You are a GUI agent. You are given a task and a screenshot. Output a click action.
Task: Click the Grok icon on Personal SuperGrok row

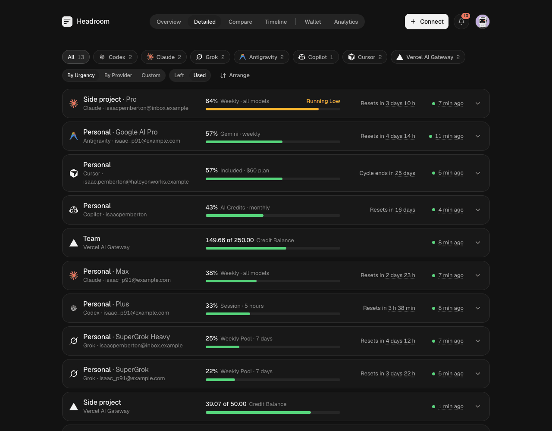(x=74, y=374)
